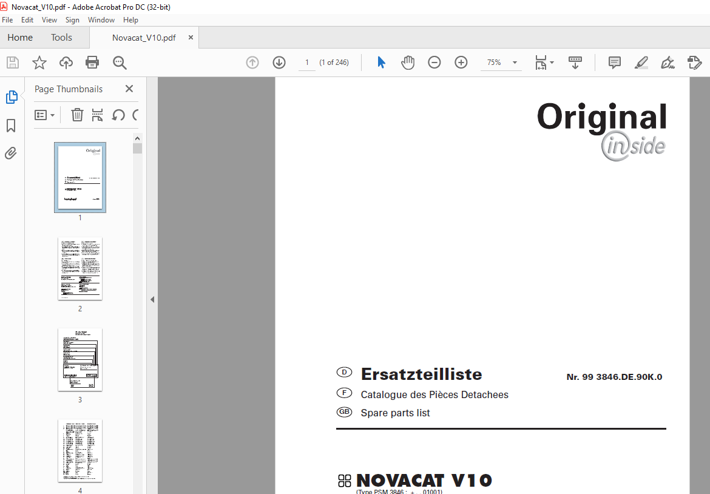Collapse the navigation pane arrow
710x494 pixels.
(152, 299)
